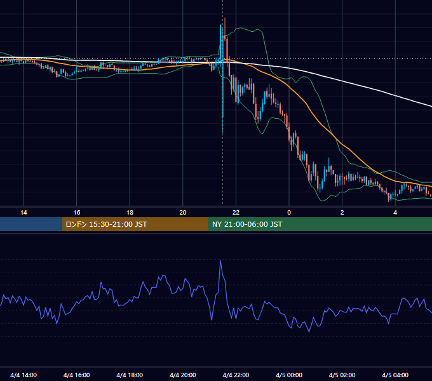Viewport: 432px width, 381px height.
Task: Click the blue session band before ロンドン
Action: tap(31, 224)
